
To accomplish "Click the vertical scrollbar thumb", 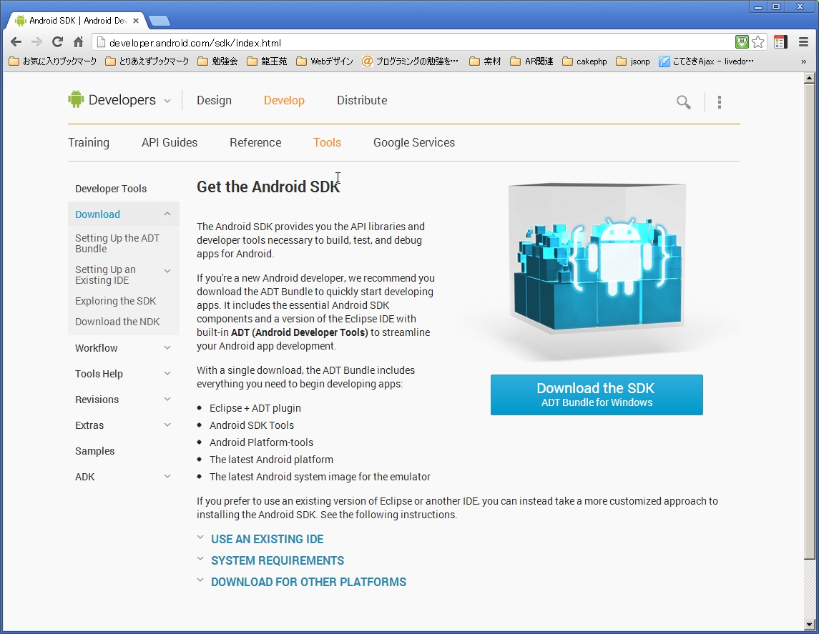I will 809,321.
